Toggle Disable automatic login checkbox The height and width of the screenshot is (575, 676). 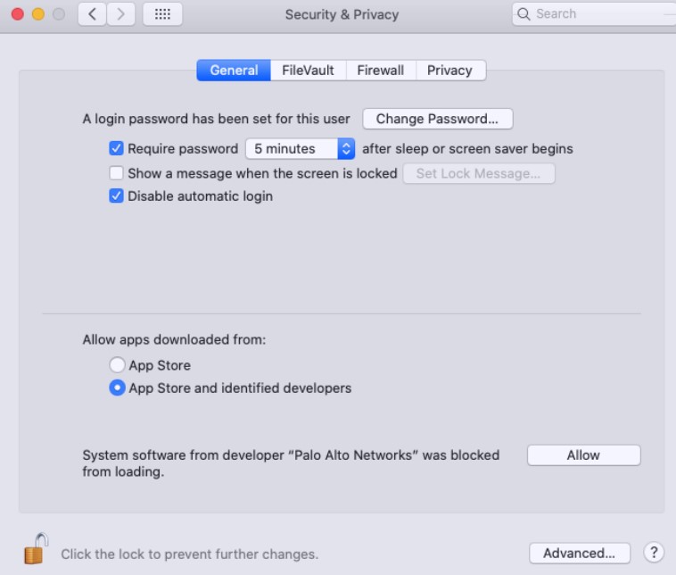[116, 196]
